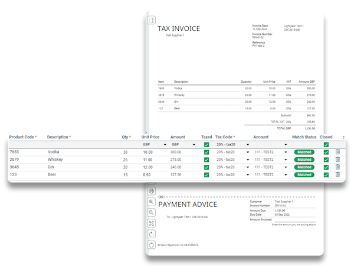Zoom out of the invoice preview
This screenshot has height=266, width=354.
tap(151, 212)
